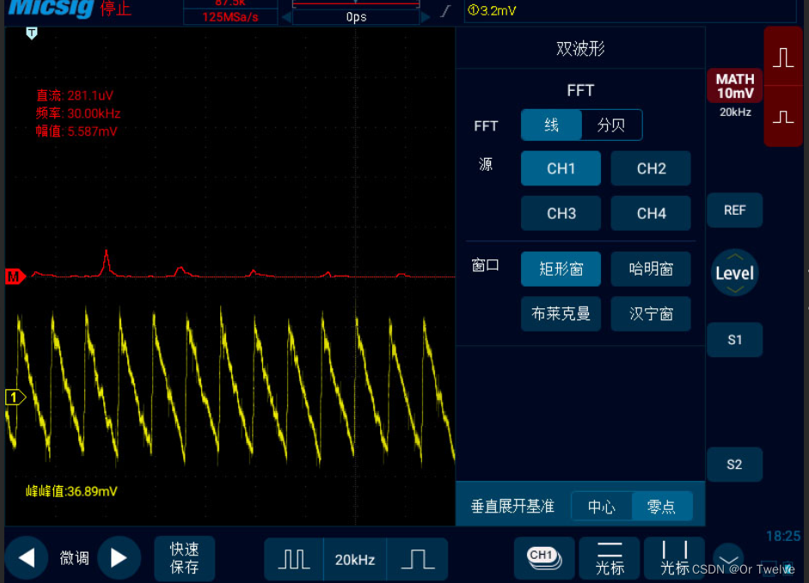The image size is (809, 583).
Task: Tap the 18:25 clock display
Action: pyautogui.click(x=783, y=536)
